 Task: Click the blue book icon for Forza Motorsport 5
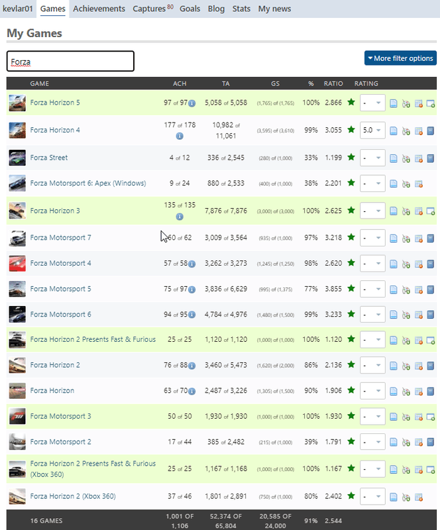coord(430,290)
